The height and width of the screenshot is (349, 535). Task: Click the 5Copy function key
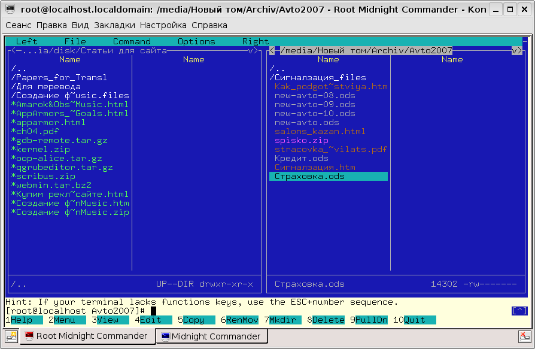pyautogui.click(x=196, y=320)
